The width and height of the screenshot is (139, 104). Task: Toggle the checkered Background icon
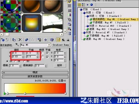click(x=69, y=6)
